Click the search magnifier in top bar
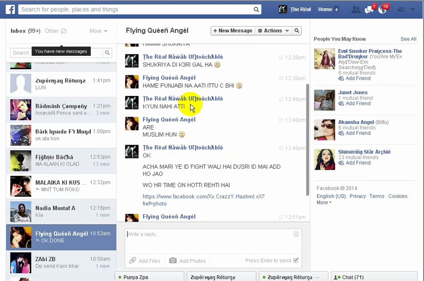The height and width of the screenshot is (281, 424). [256, 10]
